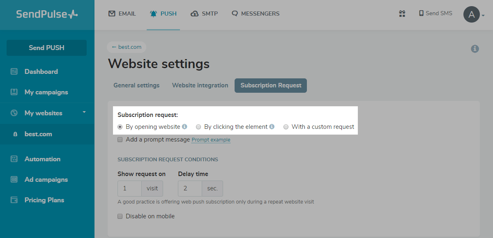Click info icon beside By opening website

point(184,127)
